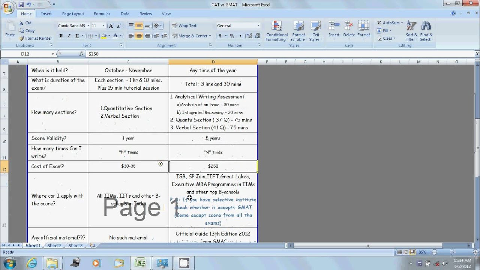Image resolution: width=480 pixels, height=270 pixels.
Task: Open the Windows Start menu
Action: pos(9,262)
